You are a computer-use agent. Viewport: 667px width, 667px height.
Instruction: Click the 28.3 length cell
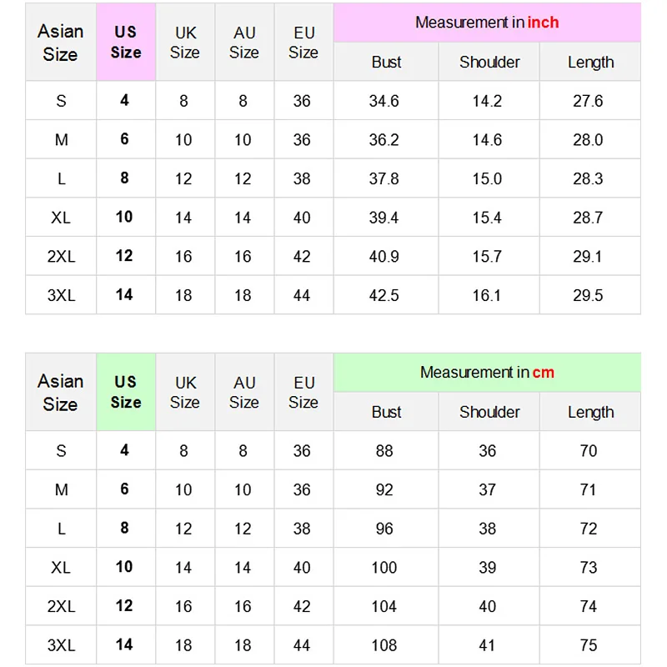[588, 179]
